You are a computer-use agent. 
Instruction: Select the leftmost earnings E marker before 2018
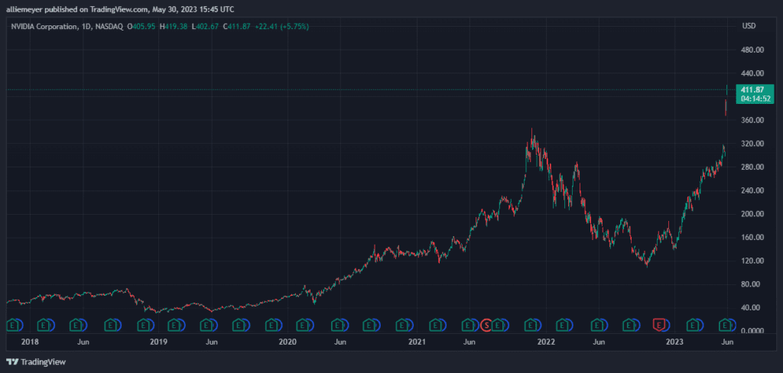14,326
